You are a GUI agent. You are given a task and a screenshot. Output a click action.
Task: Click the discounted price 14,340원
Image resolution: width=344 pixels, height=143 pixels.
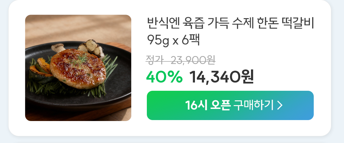tap(222, 77)
